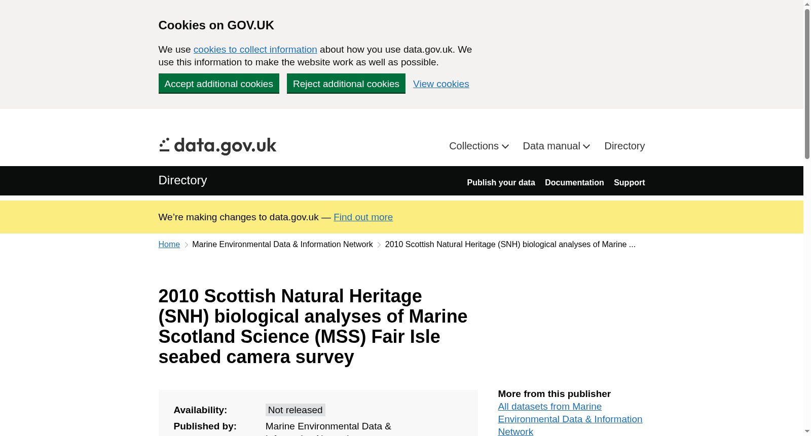
Task: Click Marine Environmental Data & Information Network breadcrumb
Action: coord(282,245)
